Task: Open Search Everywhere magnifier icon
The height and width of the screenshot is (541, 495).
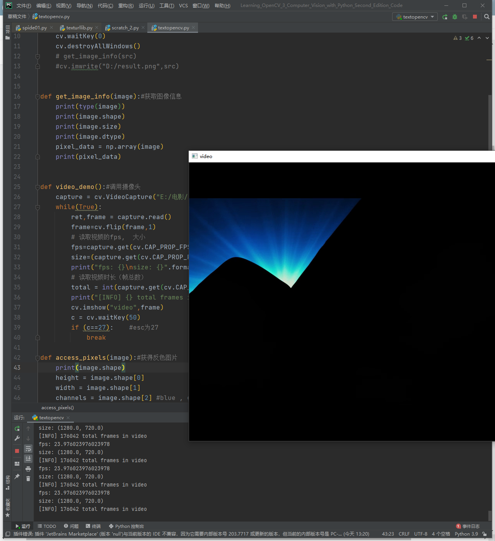Action: pos(487,17)
